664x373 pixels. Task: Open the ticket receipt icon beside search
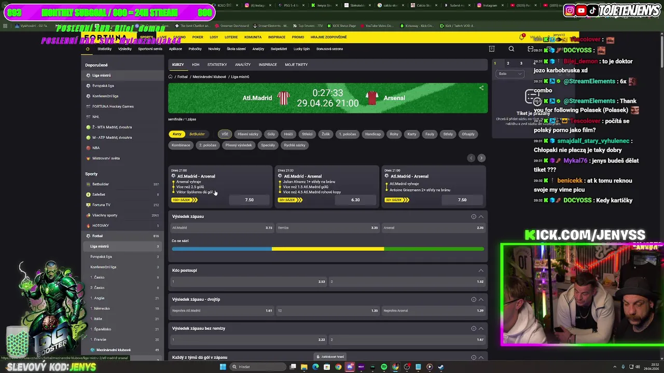pos(492,49)
